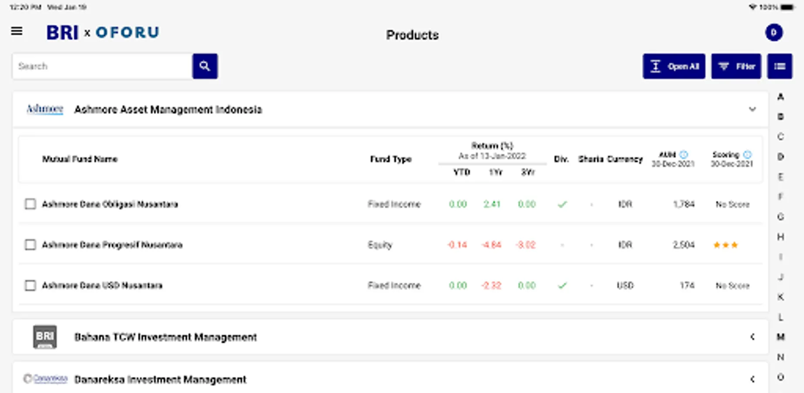
Task: Expand Bahana TCW Investment Management section
Action: pyautogui.click(x=752, y=337)
